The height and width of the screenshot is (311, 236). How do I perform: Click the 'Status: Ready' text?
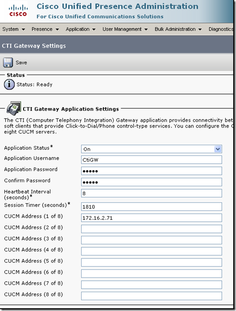click(x=34, y=85)
